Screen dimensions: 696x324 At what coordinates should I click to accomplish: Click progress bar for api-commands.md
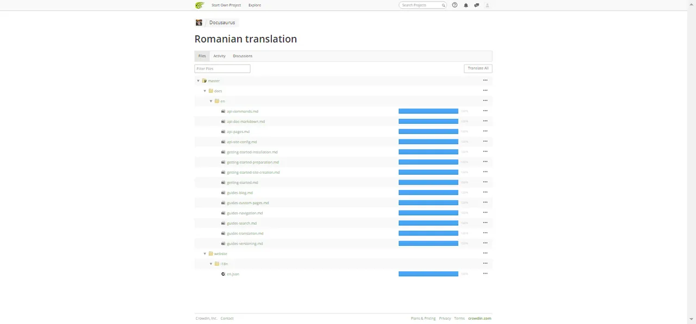428,111
